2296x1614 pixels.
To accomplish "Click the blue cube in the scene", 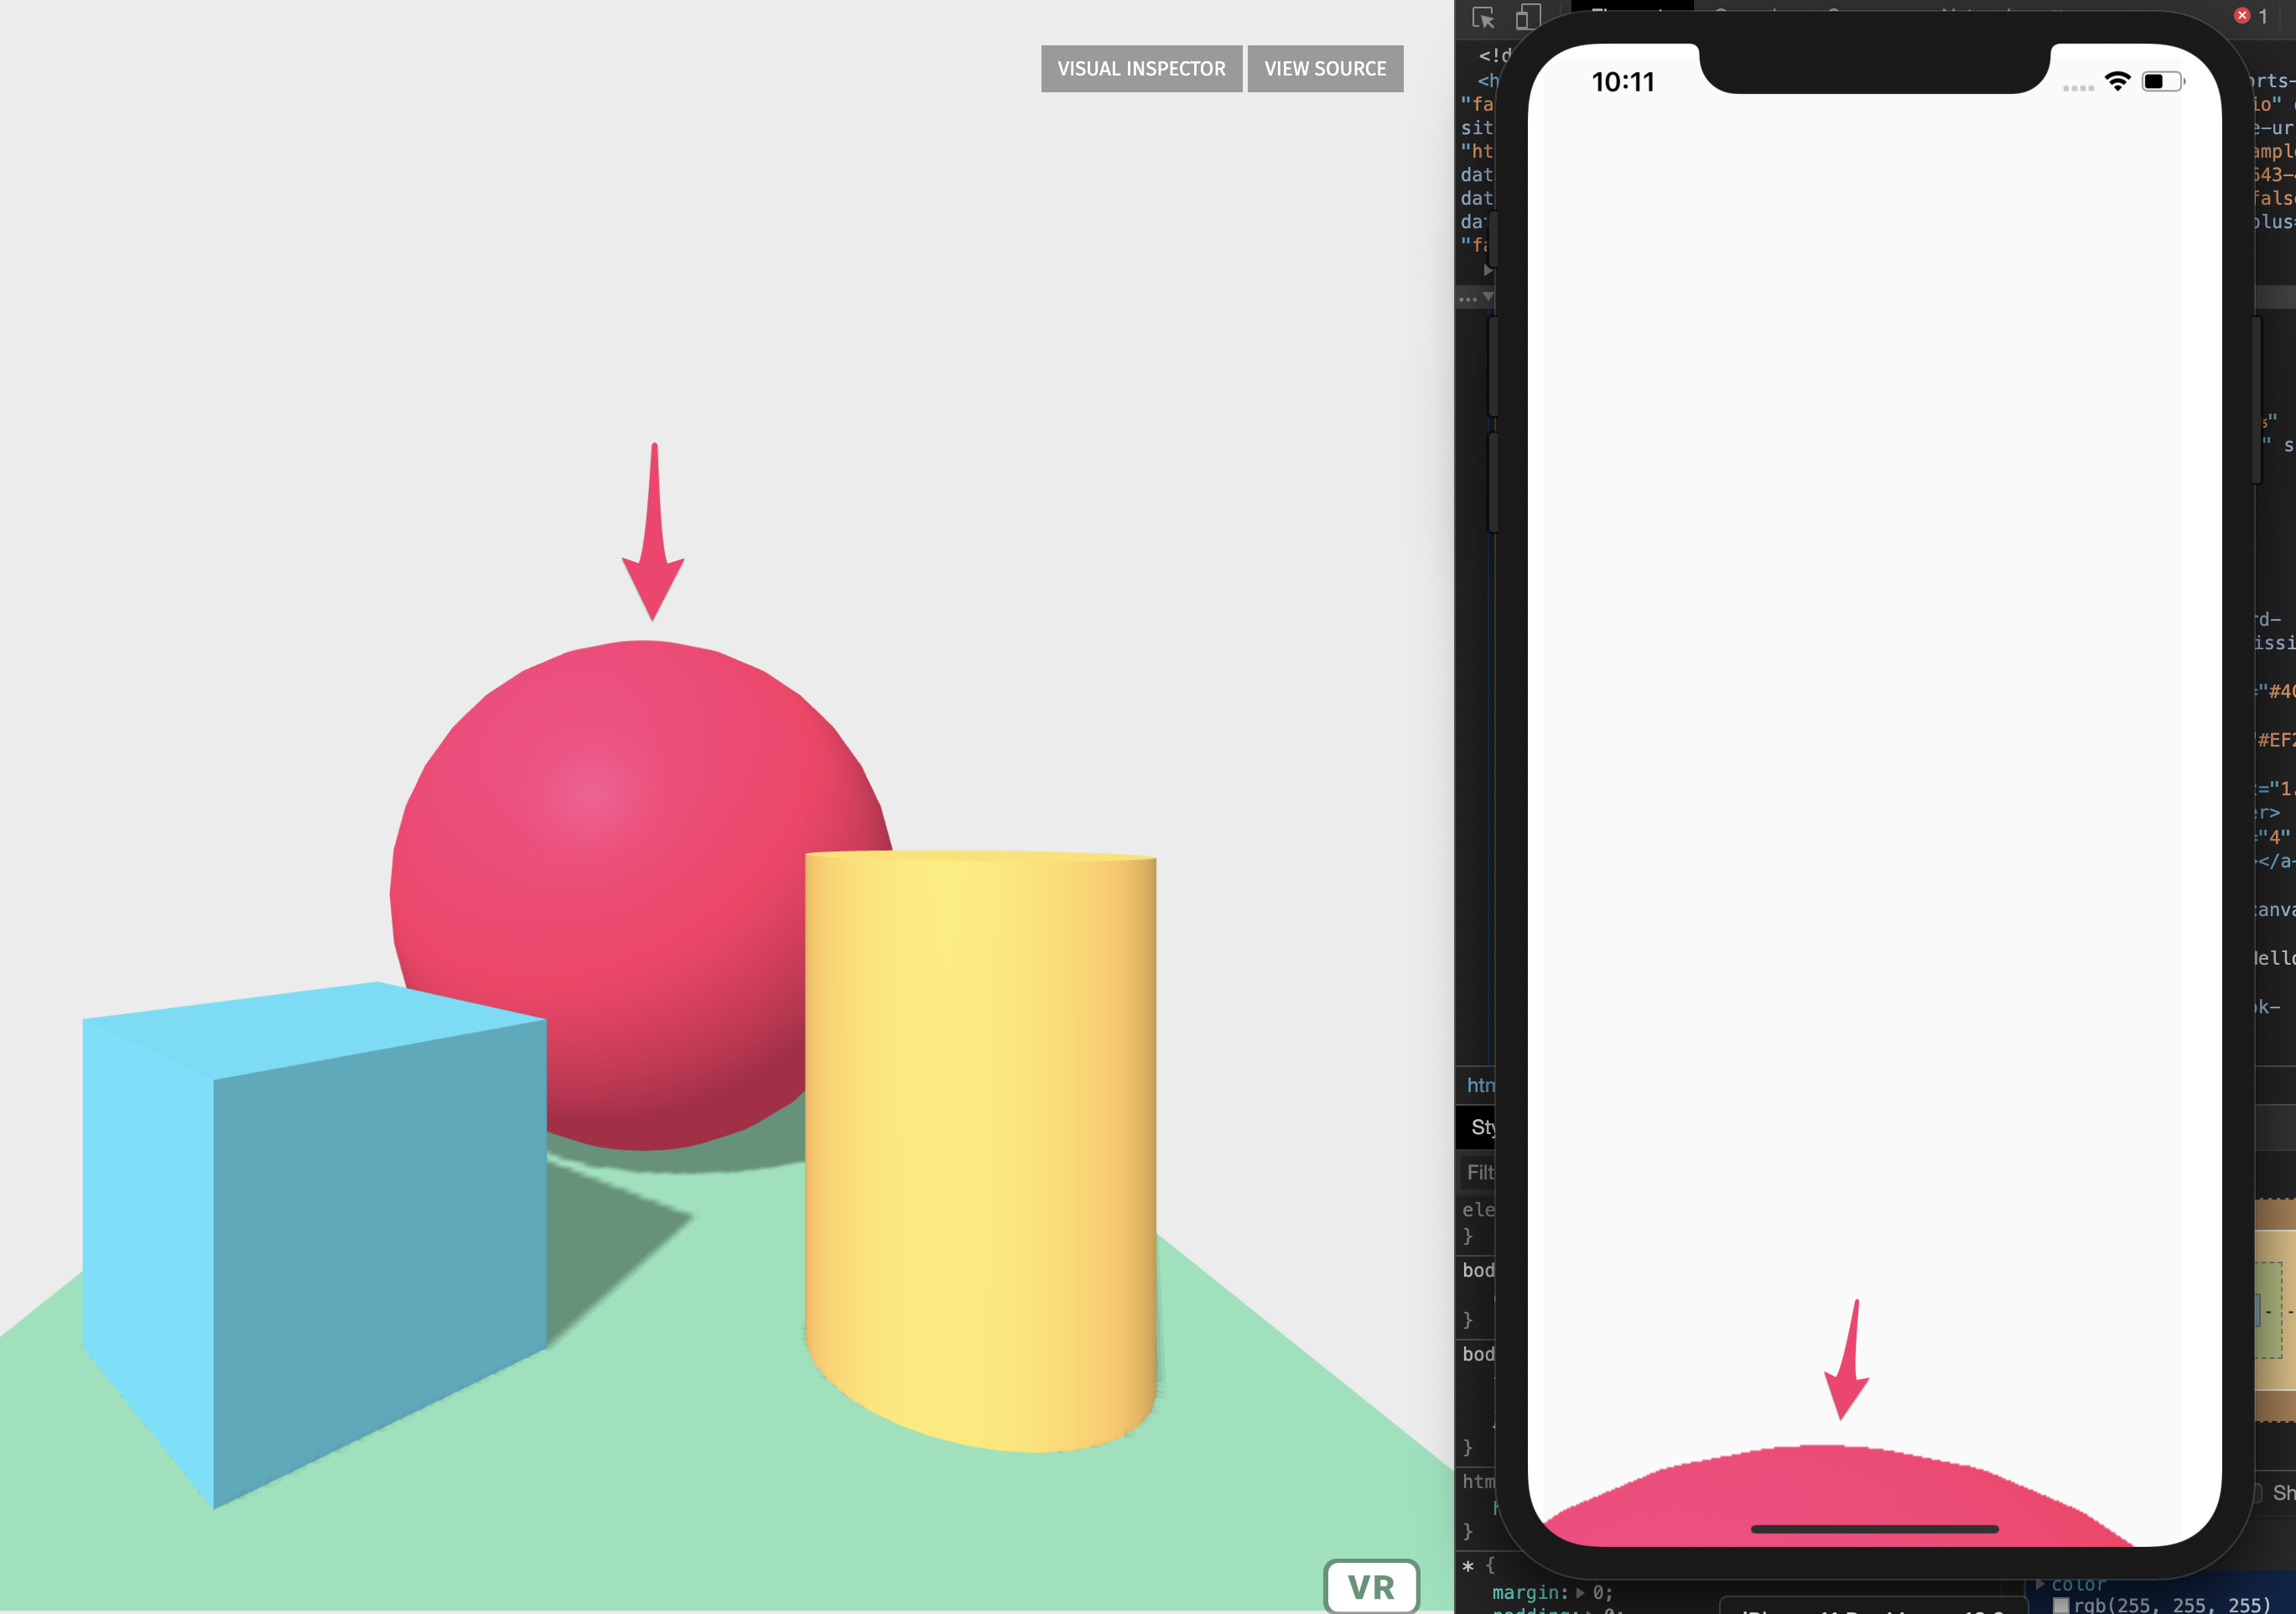I will (314, 1244).
